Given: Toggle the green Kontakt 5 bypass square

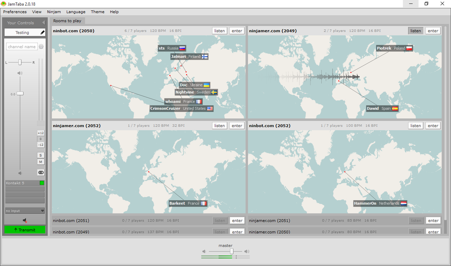Looking at the screenshot, I should click(x=42, y=183).
